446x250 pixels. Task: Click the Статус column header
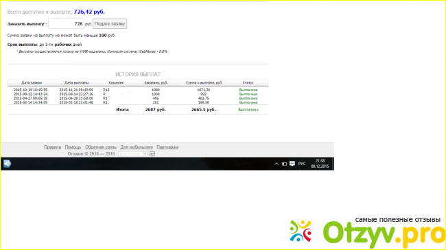click(248, 83)
